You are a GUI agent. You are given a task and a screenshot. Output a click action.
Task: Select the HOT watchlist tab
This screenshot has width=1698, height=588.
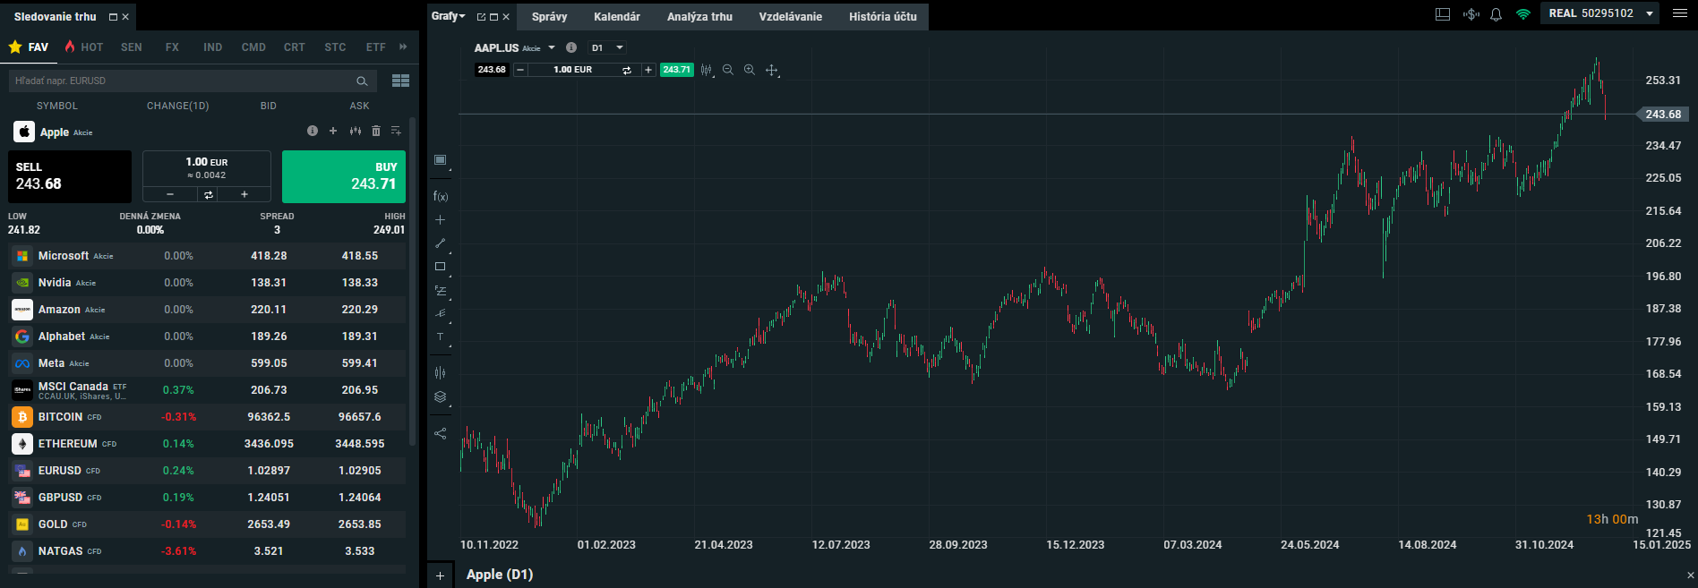click(84, 47)
